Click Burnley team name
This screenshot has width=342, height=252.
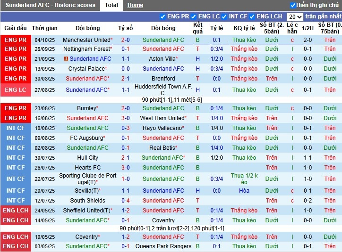86,108
